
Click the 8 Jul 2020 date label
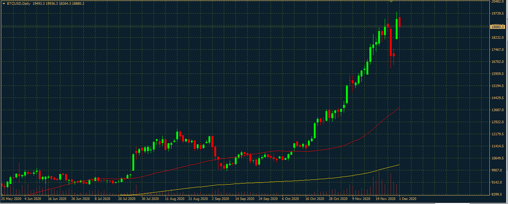pos(103,199)
